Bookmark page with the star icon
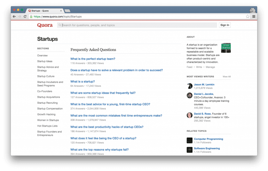The height and width of the screenshot is (171, 268). [248, 17]
